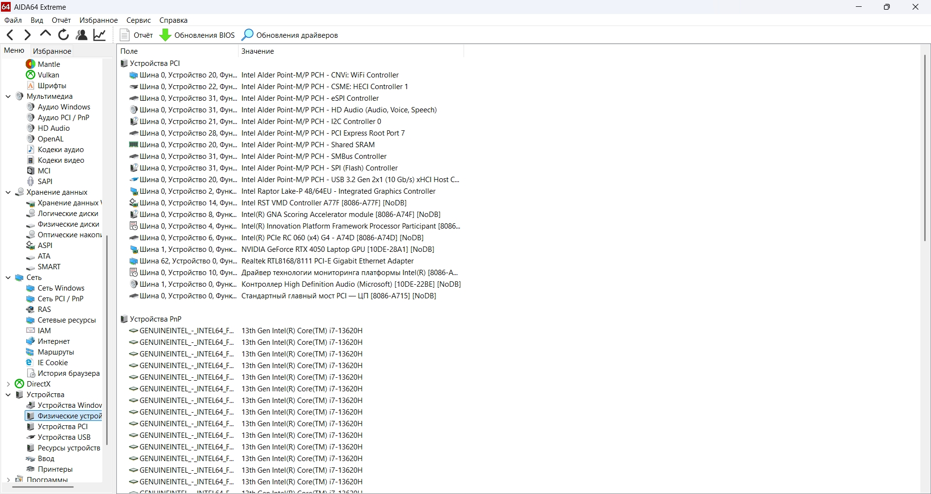
Task: Click the HD Audio speaker icon
Action: pos(31,128)
